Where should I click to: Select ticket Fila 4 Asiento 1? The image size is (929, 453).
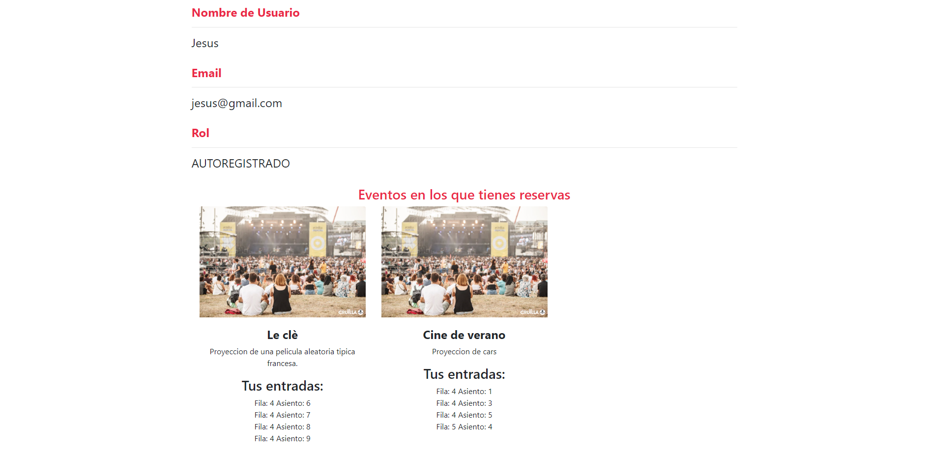click(464, 392)
